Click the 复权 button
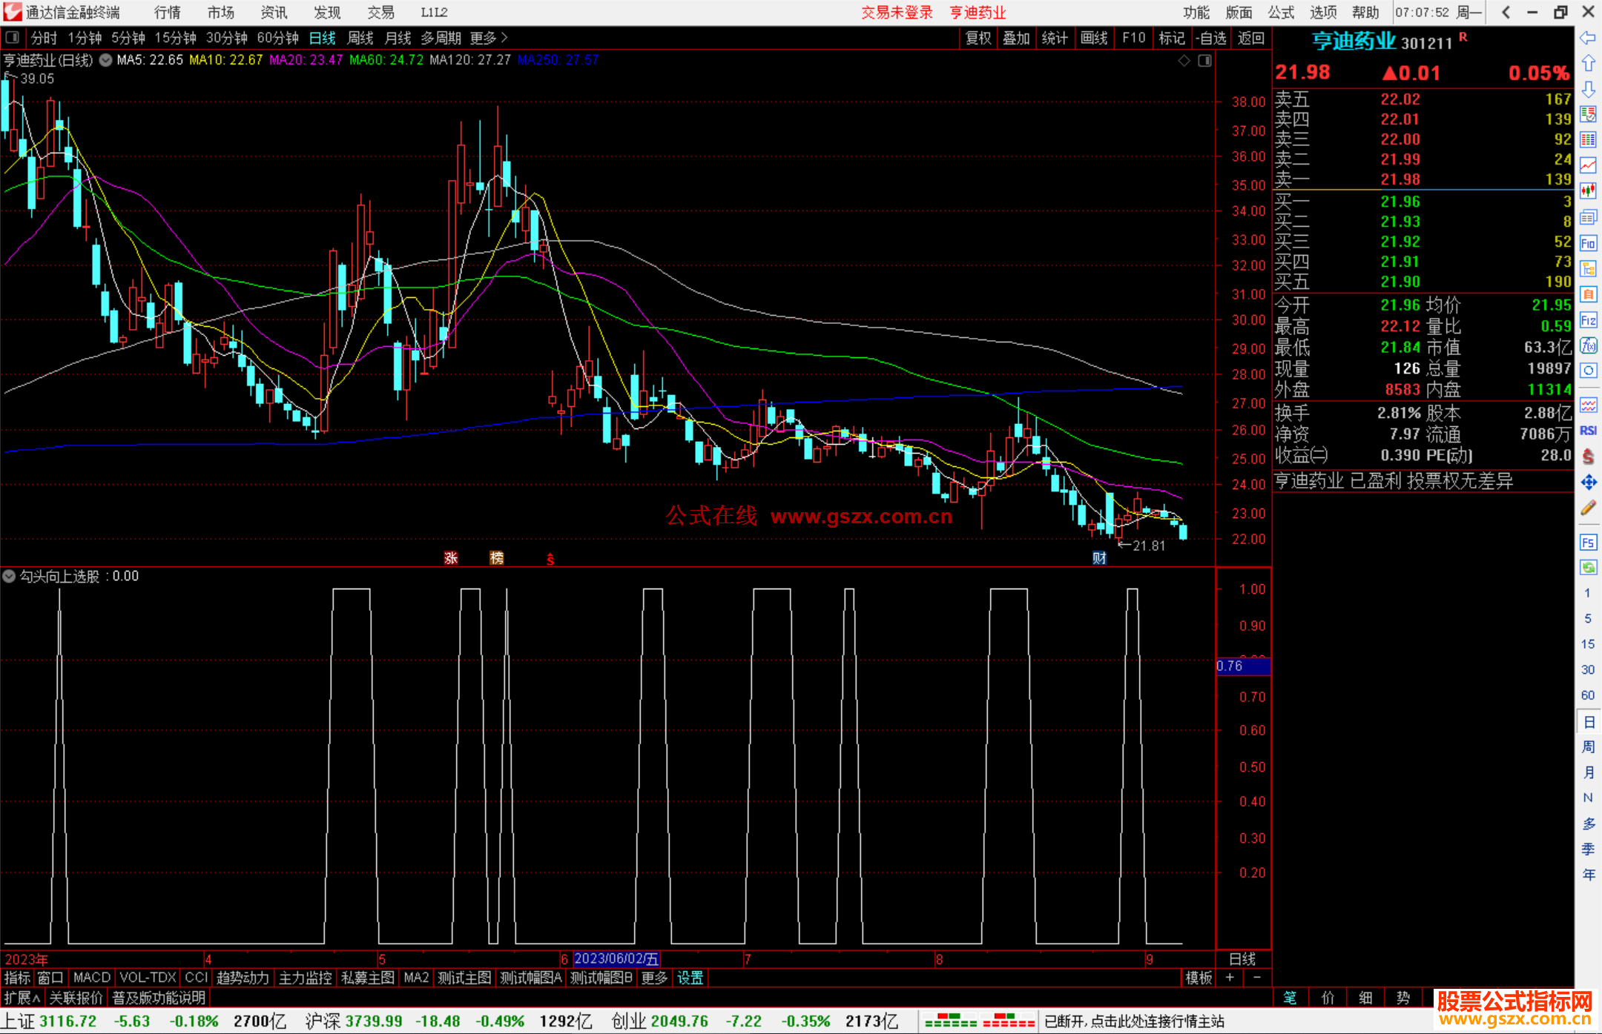Viewport: 1602px width, 1034px height. coord(978,38)
